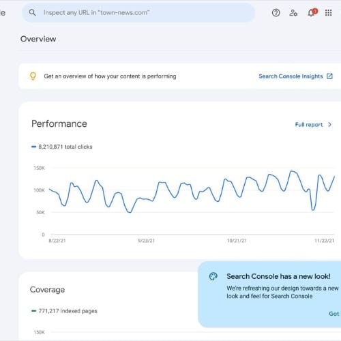
Task: Click the chevron next to Full report
Action: pos(329,125)
